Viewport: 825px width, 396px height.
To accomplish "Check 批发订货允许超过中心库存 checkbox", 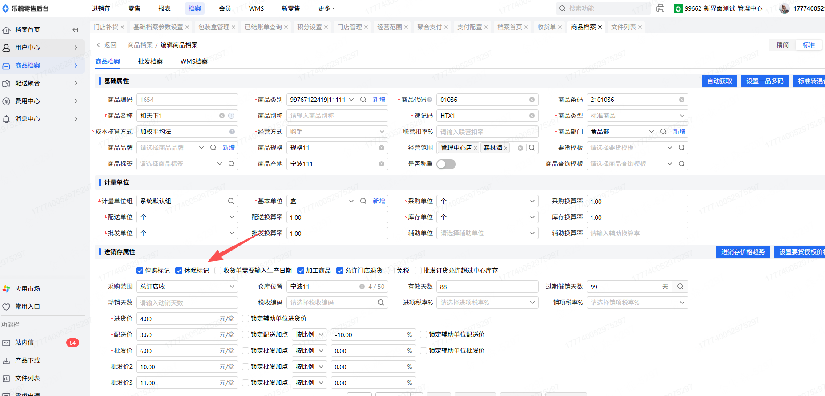I will (418, 271).
